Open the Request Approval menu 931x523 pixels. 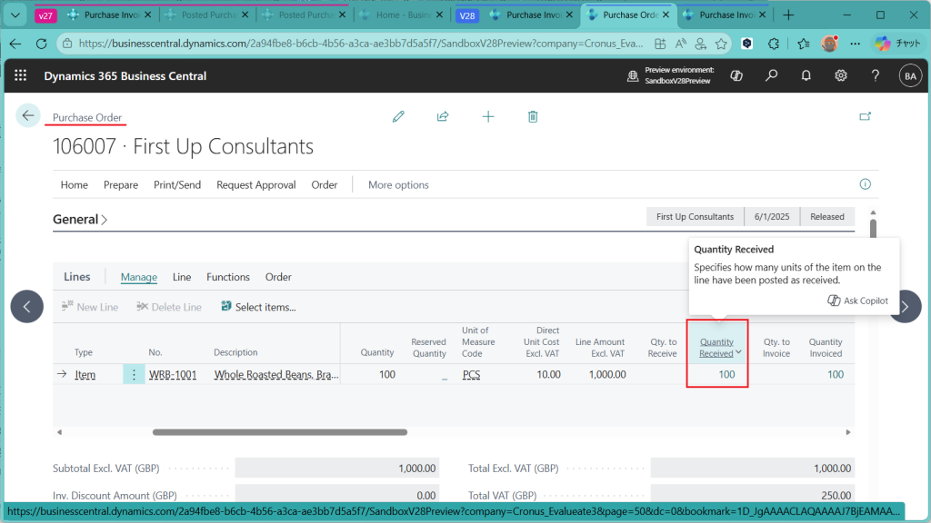point(255,184)
